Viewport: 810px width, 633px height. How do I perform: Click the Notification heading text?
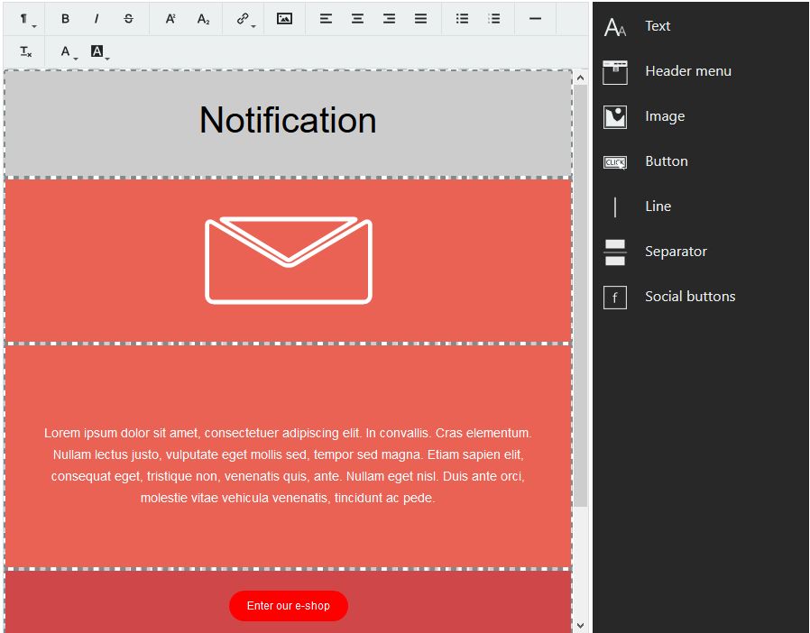[288, 121]
